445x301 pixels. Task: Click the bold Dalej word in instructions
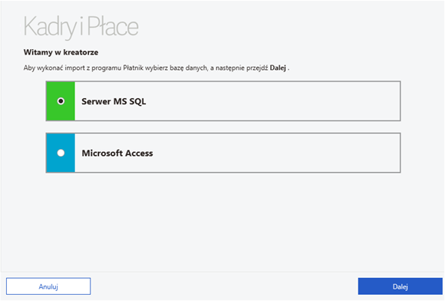(278, 68)
